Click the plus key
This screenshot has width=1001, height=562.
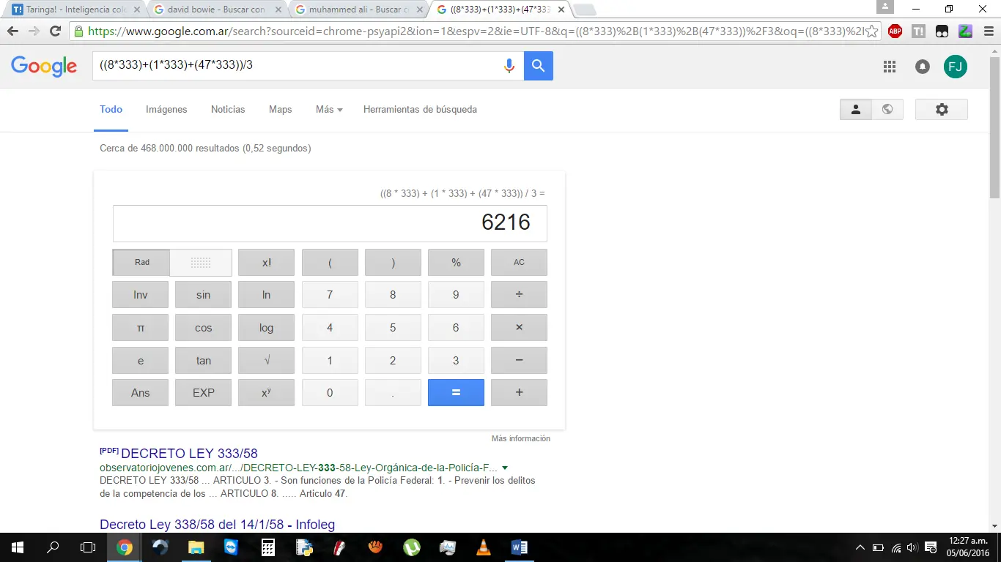pos(519,393)
